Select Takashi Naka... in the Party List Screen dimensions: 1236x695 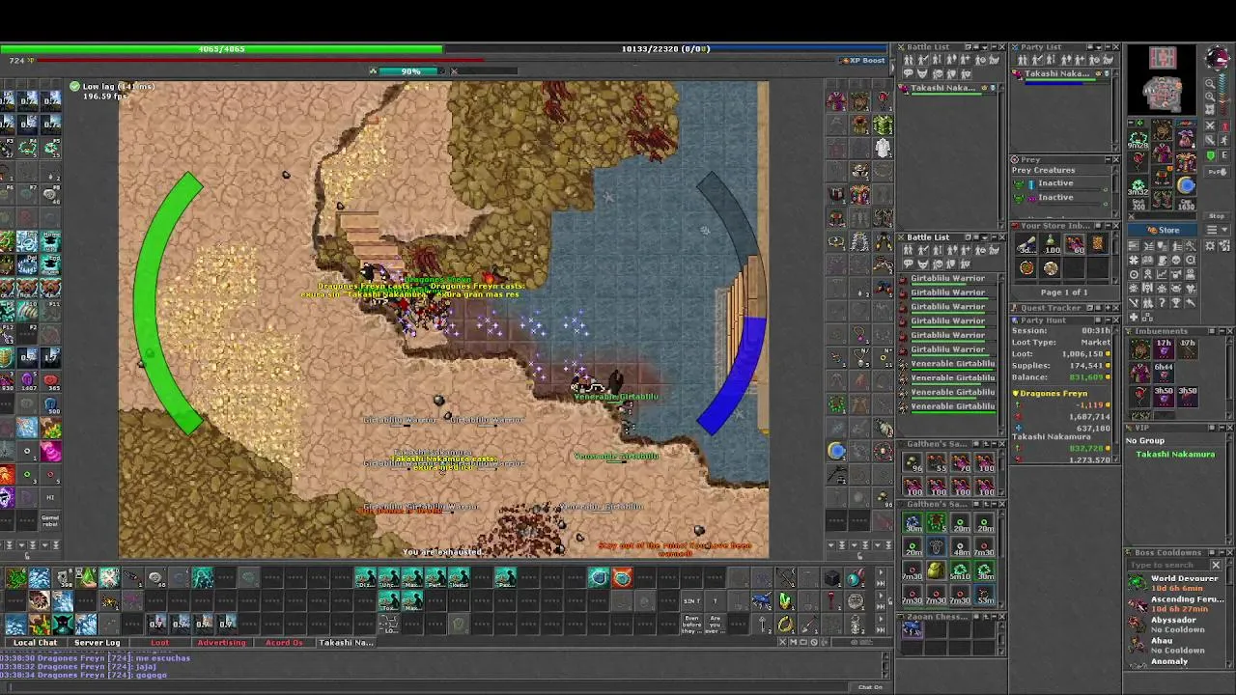1059,75
